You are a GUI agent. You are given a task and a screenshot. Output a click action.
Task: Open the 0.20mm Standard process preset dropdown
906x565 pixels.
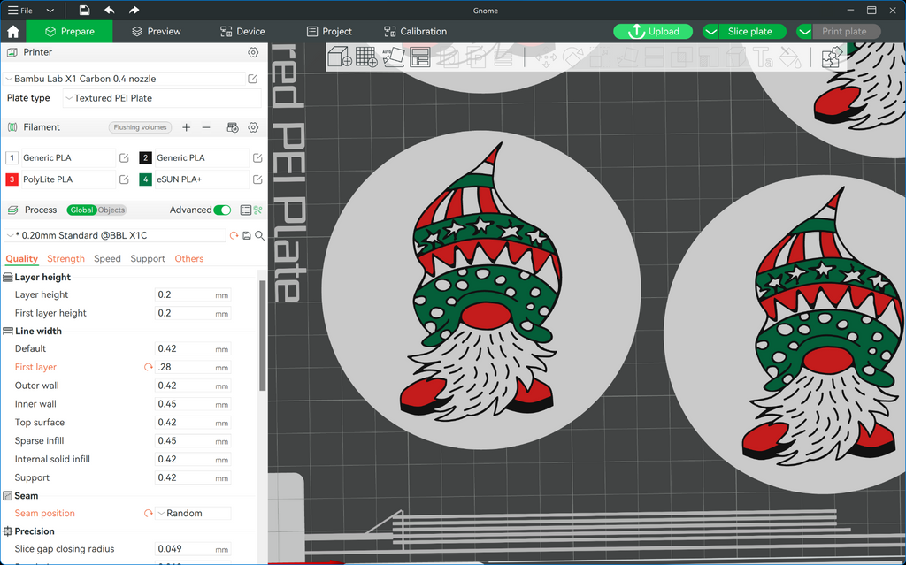pyautogui.click(x=116, y=235)
